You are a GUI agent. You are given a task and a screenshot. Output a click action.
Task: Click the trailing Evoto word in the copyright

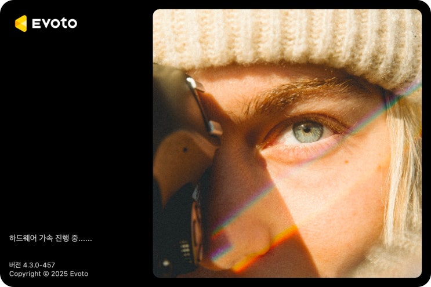point(79,274)
